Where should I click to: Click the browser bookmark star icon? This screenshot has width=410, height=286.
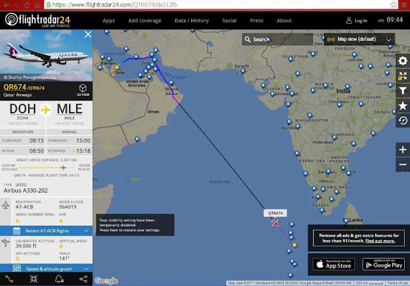[x=393, y=4]
